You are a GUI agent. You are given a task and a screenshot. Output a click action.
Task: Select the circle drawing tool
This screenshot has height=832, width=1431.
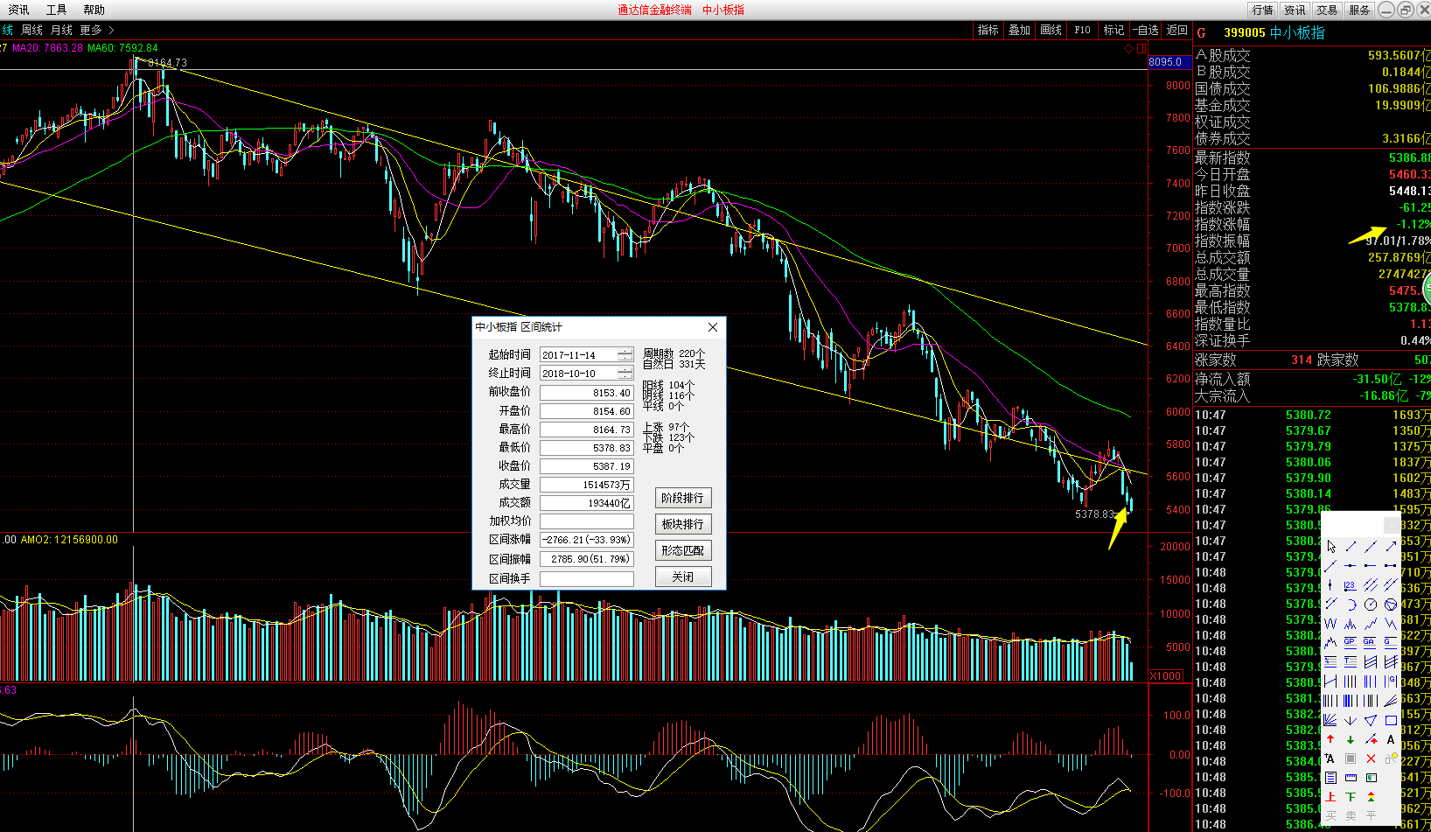tap(1371, 605)
